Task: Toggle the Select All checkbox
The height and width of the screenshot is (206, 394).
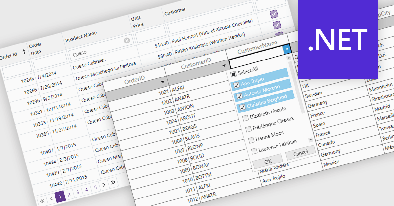Action: point(233,73)
